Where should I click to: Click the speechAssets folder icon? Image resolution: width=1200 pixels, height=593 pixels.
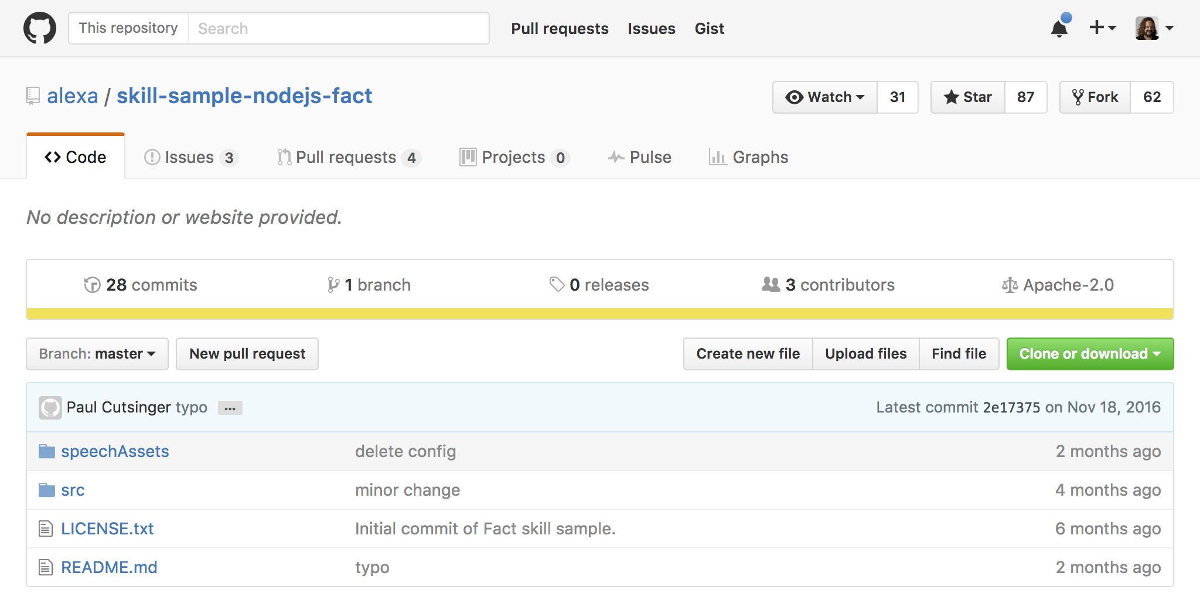pyautogui.click(x=47, y=451)
